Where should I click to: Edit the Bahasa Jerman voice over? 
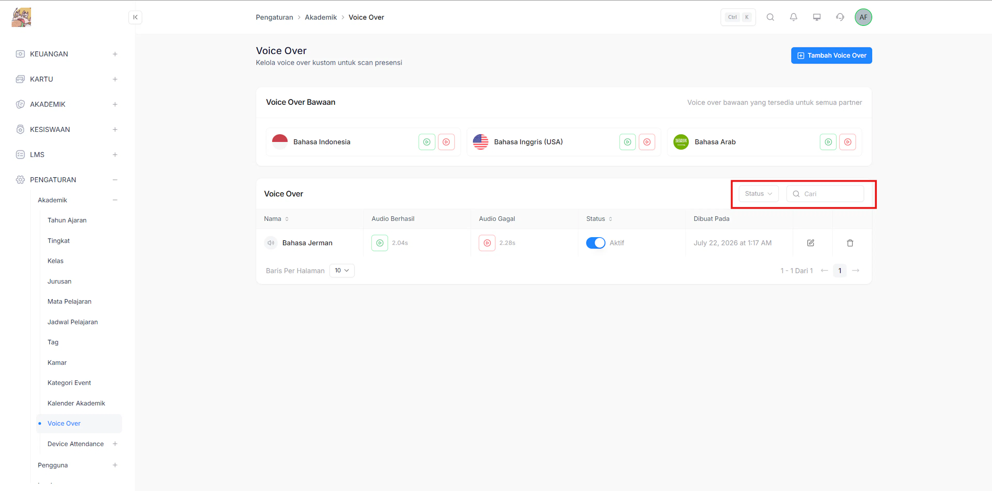[810, 243]
